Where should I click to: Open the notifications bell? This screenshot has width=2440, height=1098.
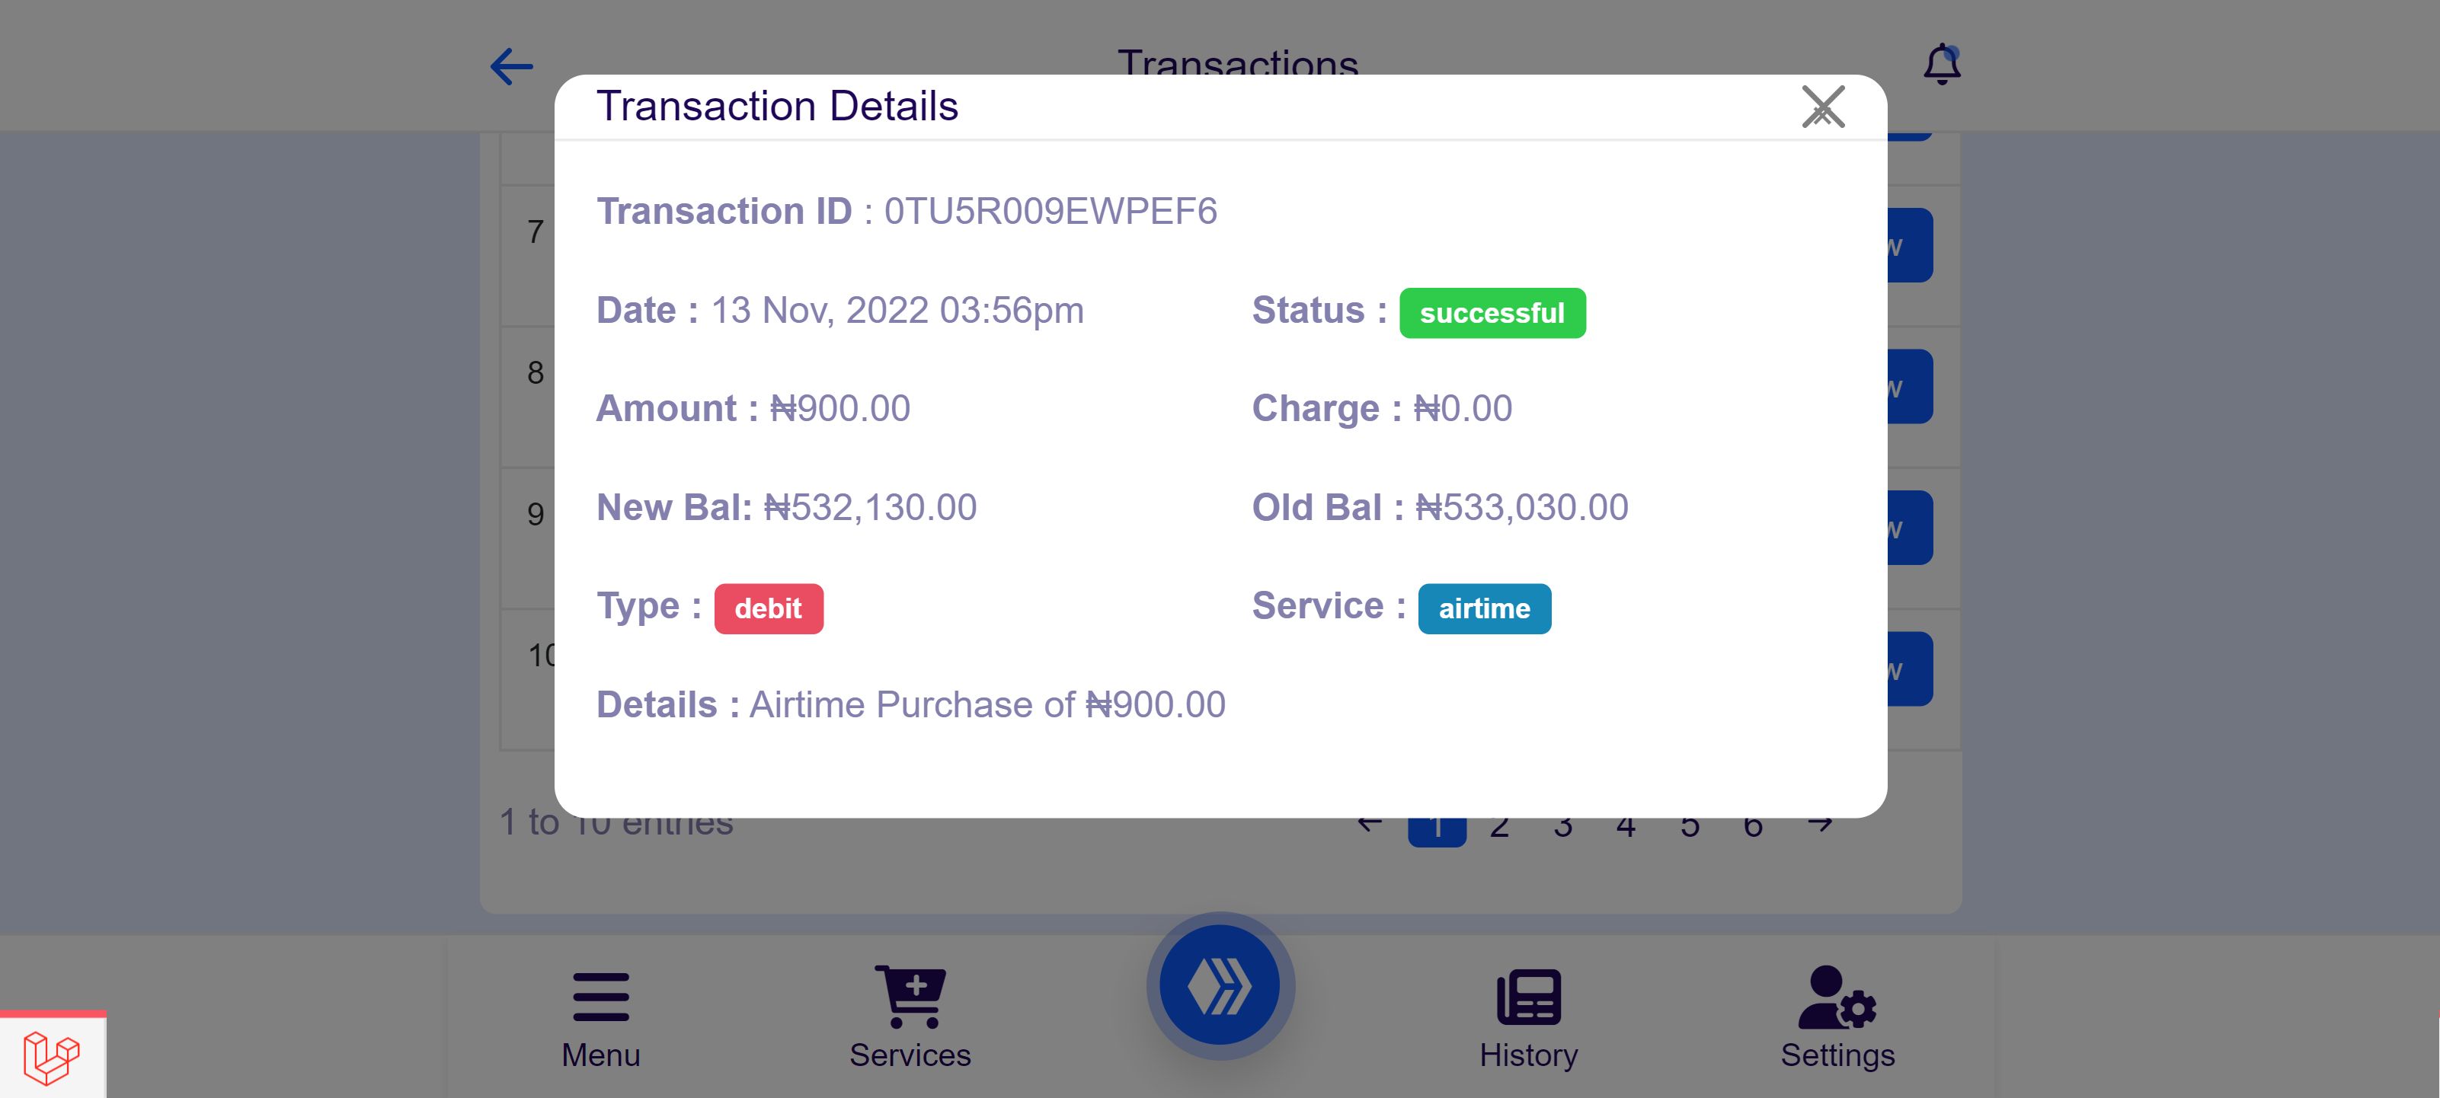[x=1941, y=65]
